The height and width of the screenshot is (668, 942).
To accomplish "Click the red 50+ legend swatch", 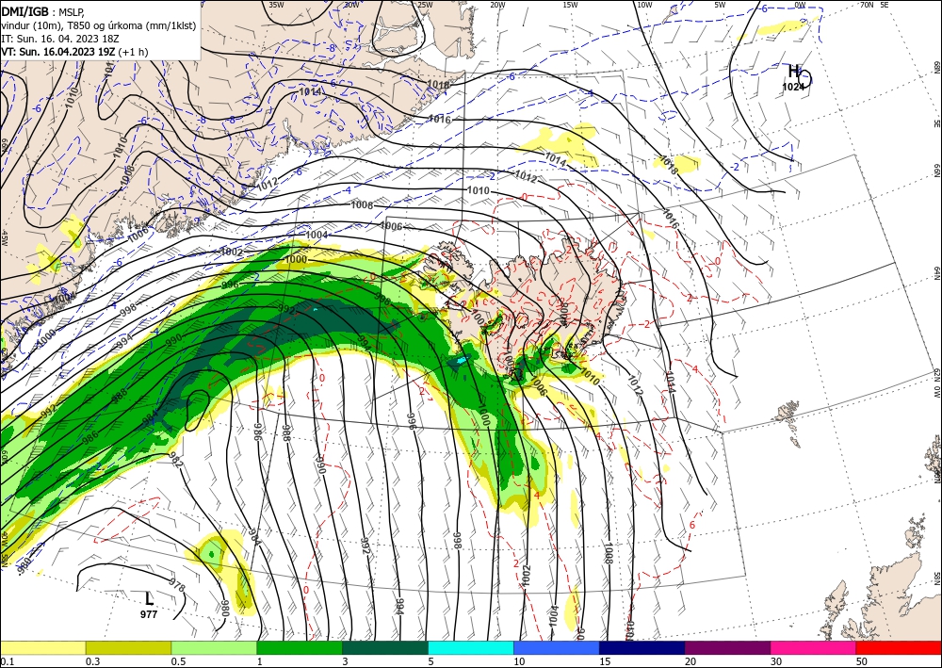I will coord(899,647).
